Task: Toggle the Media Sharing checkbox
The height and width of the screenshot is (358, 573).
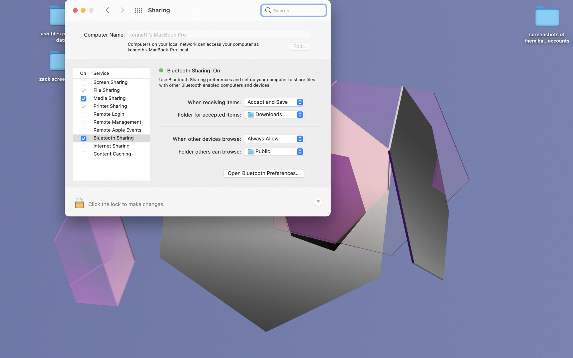Action: (x=83, y=99)
